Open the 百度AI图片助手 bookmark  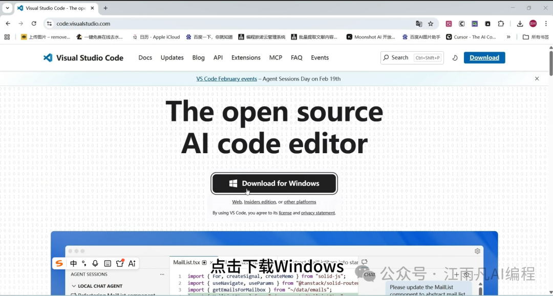421,37
